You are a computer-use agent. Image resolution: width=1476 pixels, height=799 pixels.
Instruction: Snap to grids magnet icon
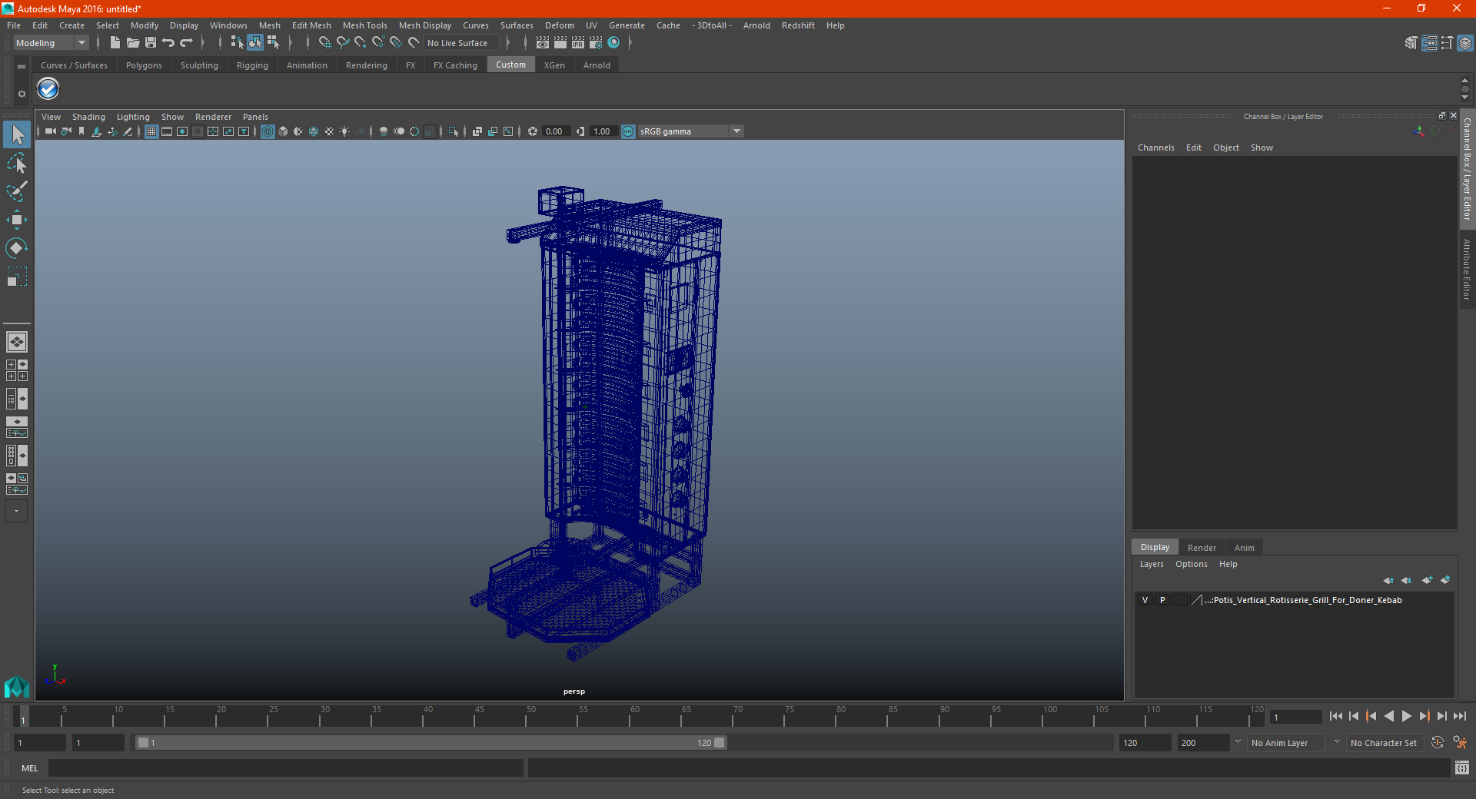(x=325, y=43)
